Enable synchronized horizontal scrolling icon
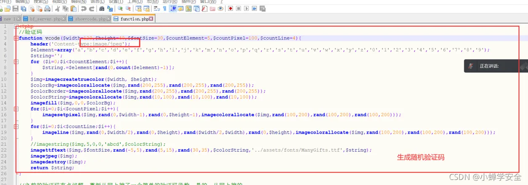Image resolution: width=528 pixels, height=185 pixels. click(x=147, y=8)
